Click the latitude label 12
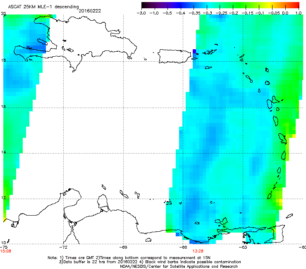 [x=3, y=198]
